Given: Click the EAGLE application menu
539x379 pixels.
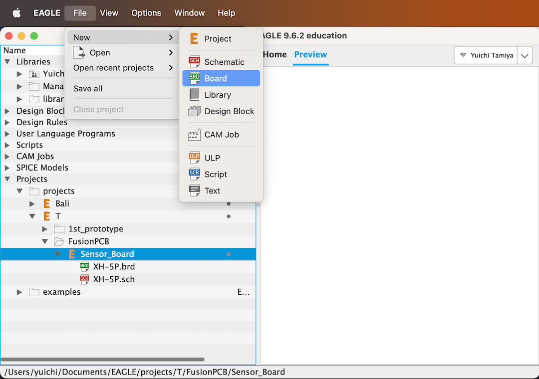Looking at the screenshot, I should click(x=47, y=13).
